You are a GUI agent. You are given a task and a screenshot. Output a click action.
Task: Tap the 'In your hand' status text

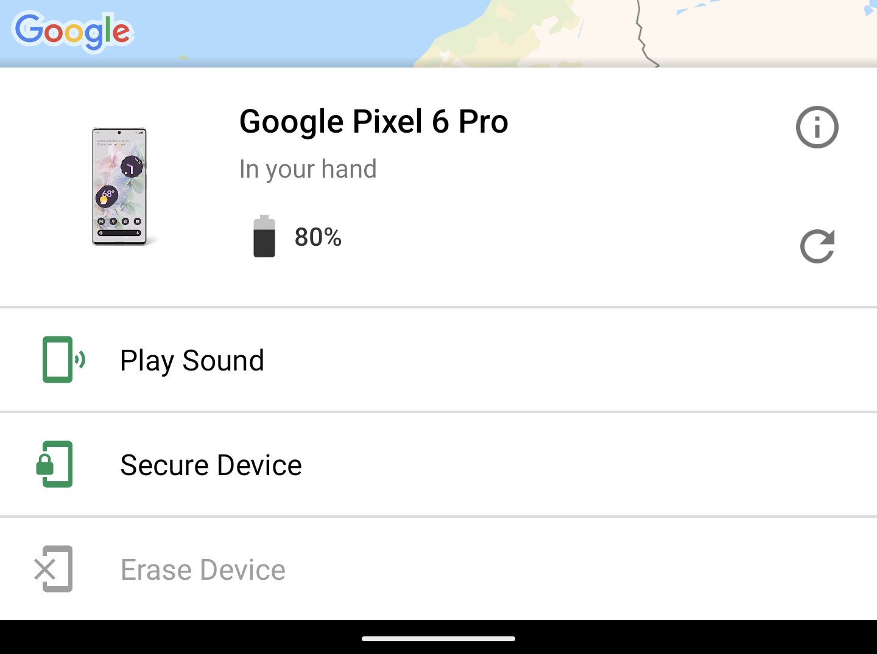point(308,169)
